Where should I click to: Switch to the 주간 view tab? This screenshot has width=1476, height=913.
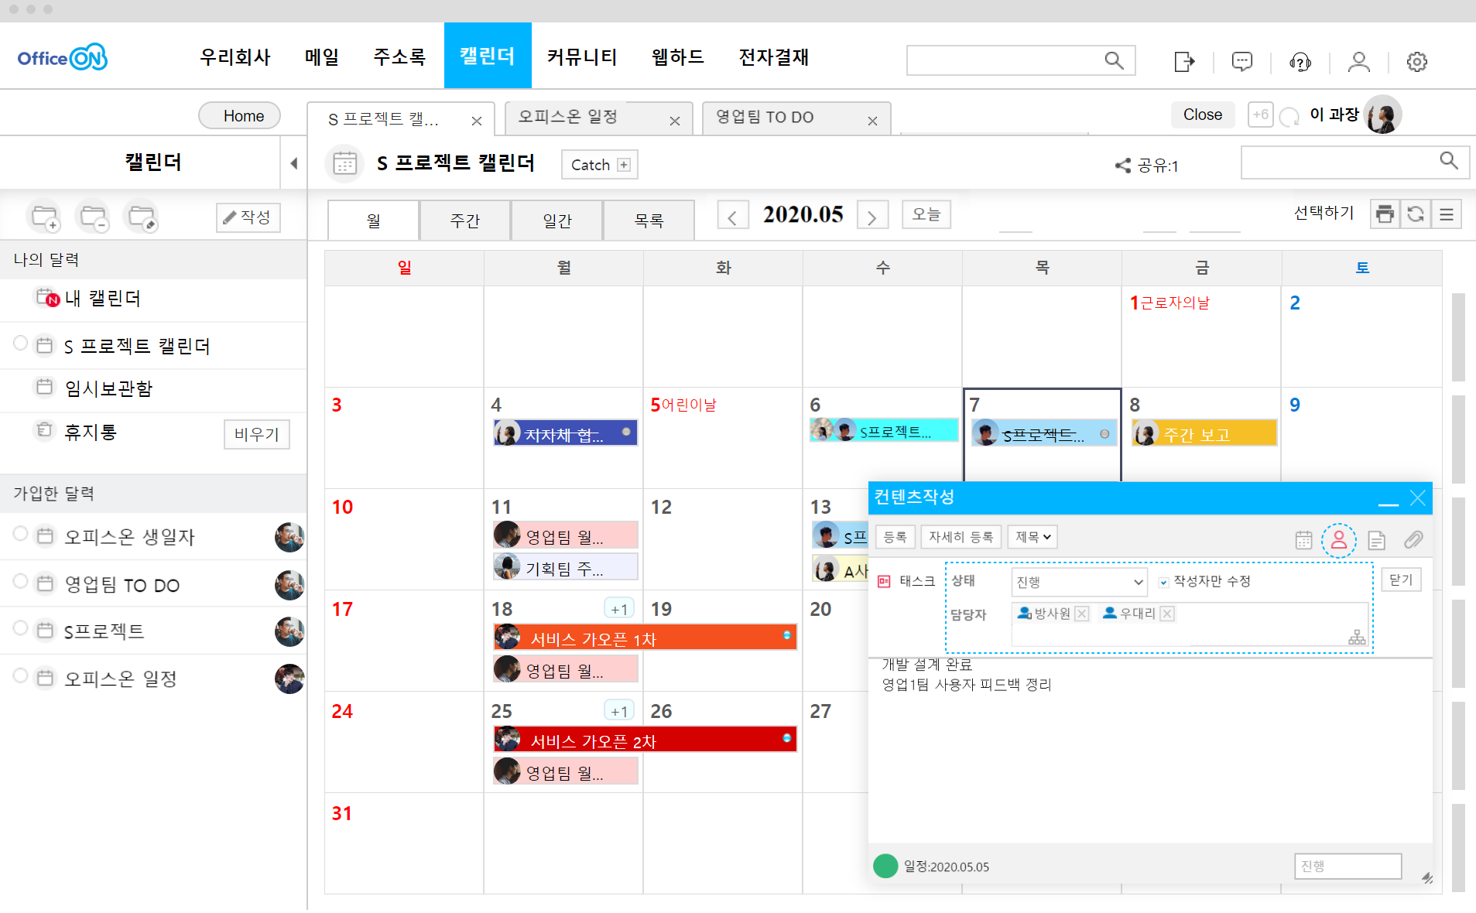pyautogui.click(x=464, y=221)
